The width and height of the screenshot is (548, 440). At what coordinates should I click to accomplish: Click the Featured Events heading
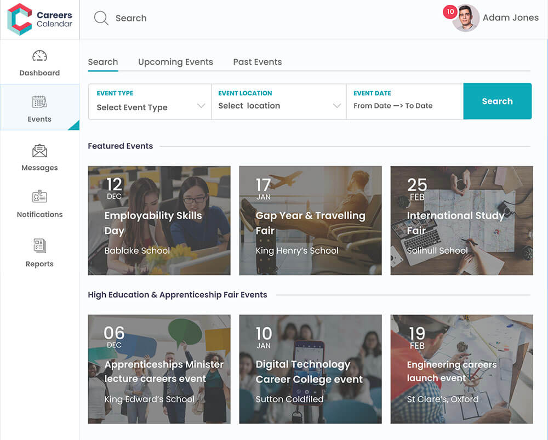tap(120, 146)
